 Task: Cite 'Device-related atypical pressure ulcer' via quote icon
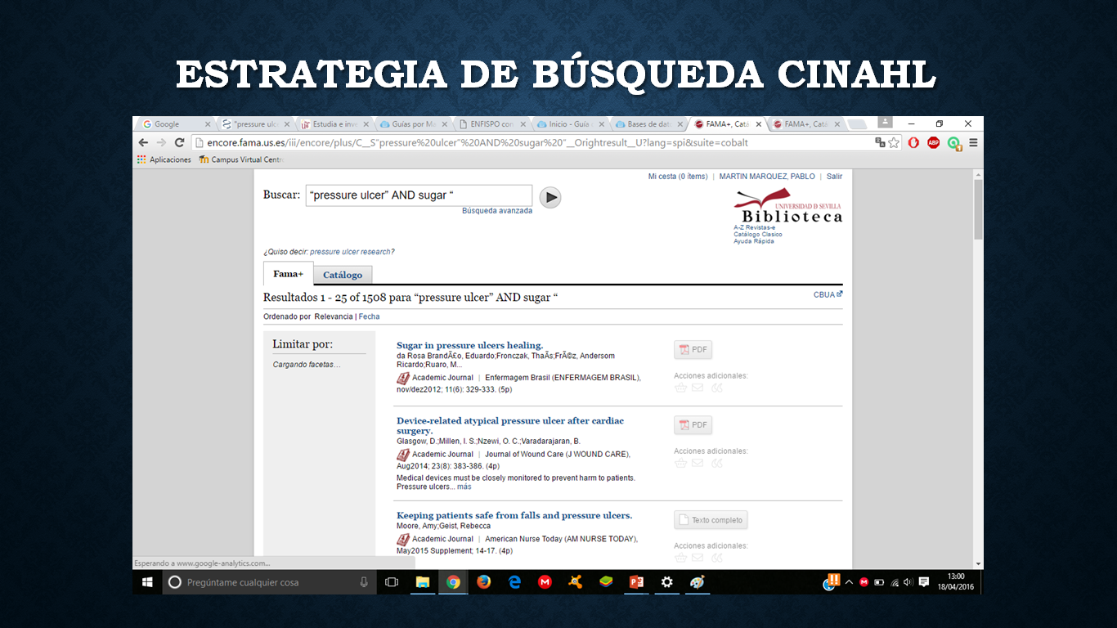[x=717, y=463]
